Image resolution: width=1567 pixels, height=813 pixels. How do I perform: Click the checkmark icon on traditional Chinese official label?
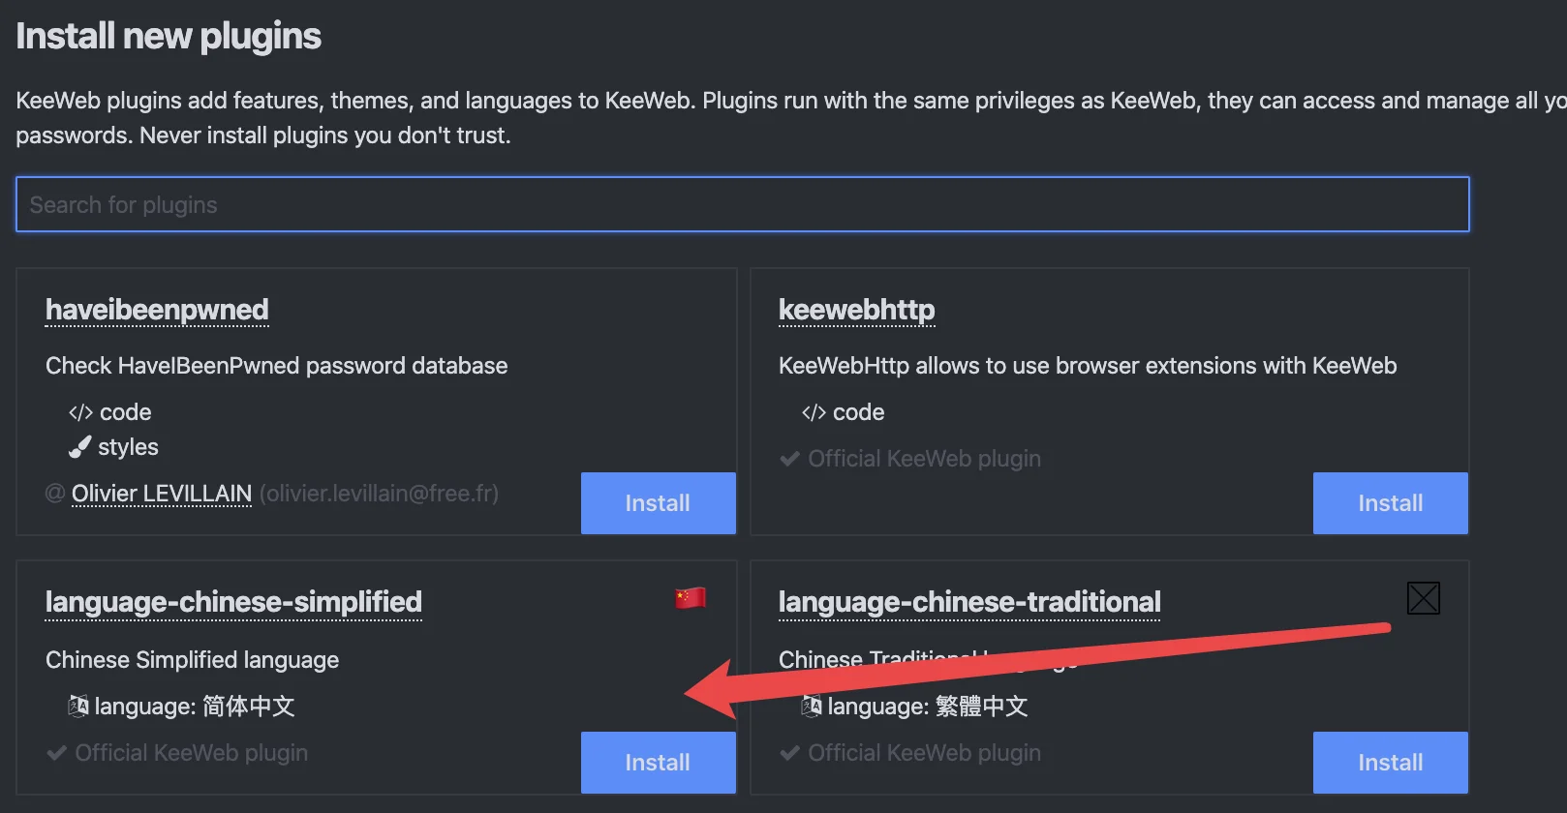[789, 753]
